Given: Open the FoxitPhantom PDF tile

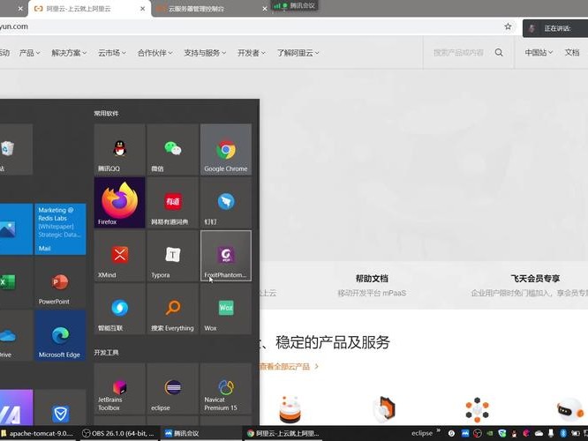Looking at the screenshot, I should (226, 256).
